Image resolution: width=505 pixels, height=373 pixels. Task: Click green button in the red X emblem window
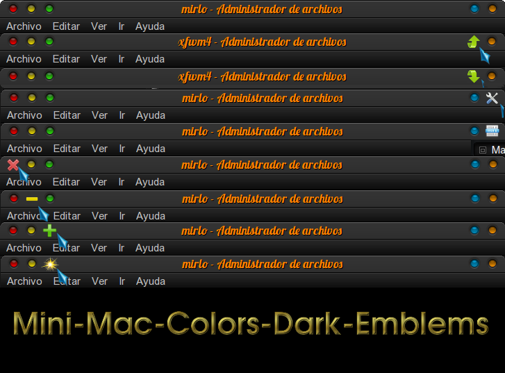pyautogui.click(x=49, y=165)
